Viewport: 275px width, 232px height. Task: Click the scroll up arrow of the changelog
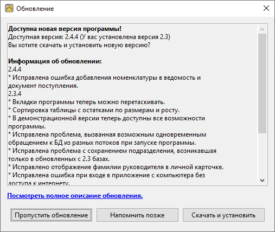(x=262, y=29)
